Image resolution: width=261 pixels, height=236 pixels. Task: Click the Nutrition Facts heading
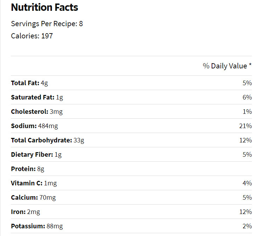coord(44,7)
